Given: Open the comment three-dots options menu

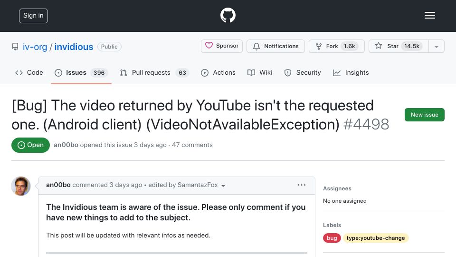Looking at the screenshot, I should click(302, 185).
